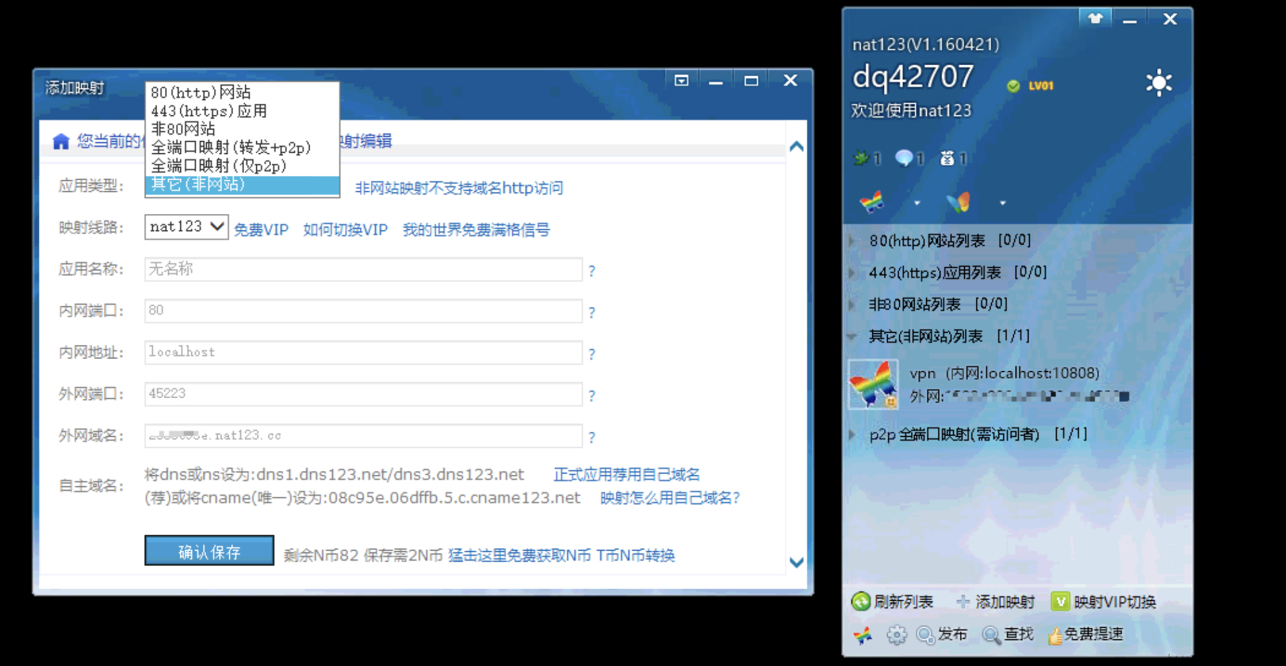Open titlebar dropdown menu icon in 添加映射 window
1286x666 pixels.
click(x=681, y=80)
